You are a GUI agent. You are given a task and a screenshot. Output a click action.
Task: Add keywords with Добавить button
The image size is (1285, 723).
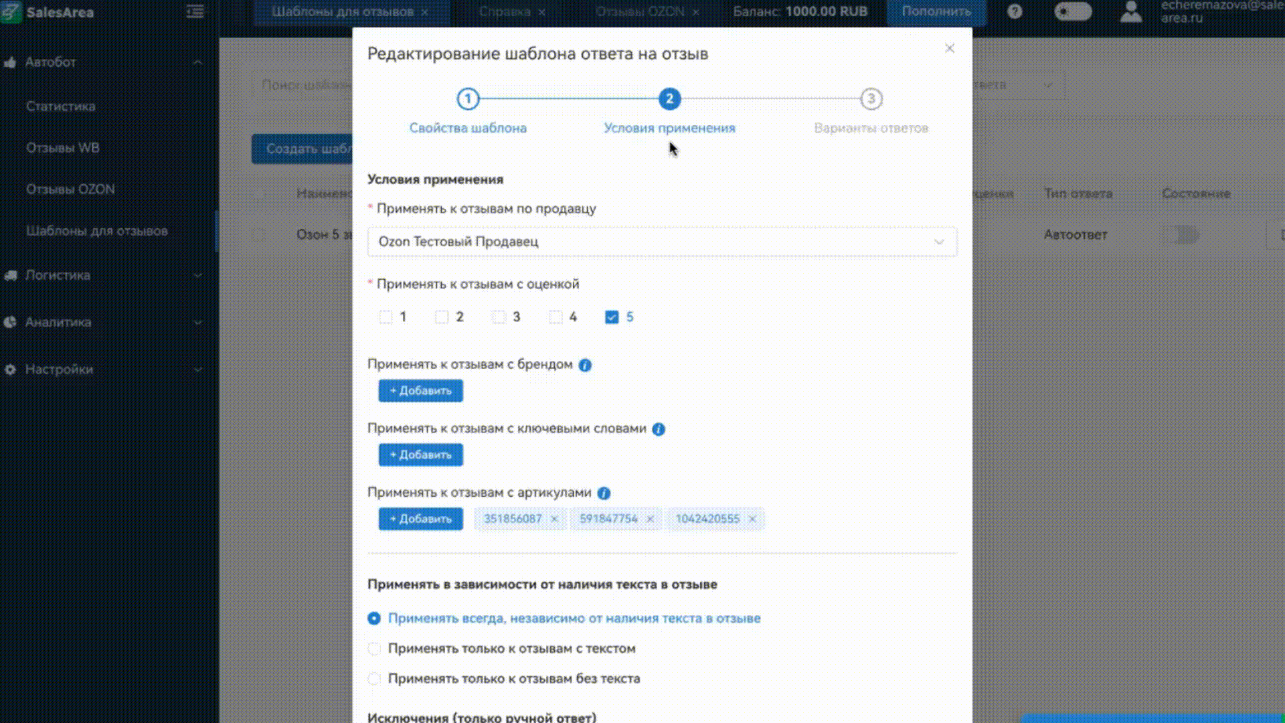(420, 455)
